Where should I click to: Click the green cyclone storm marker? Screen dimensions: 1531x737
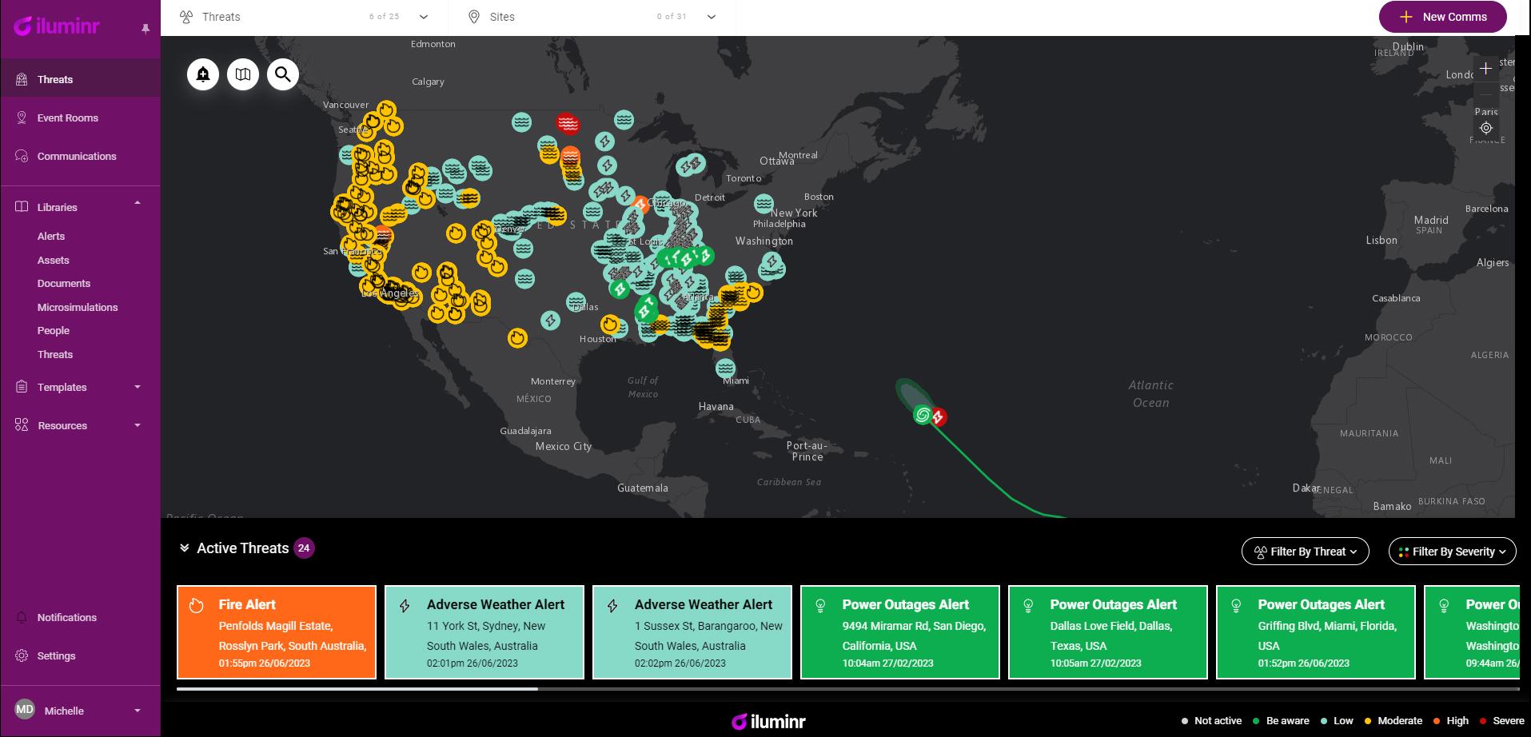click(923, 414)
